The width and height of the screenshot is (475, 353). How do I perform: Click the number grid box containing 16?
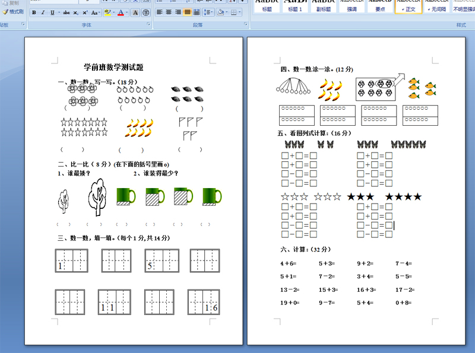click(x=204, y=302)
